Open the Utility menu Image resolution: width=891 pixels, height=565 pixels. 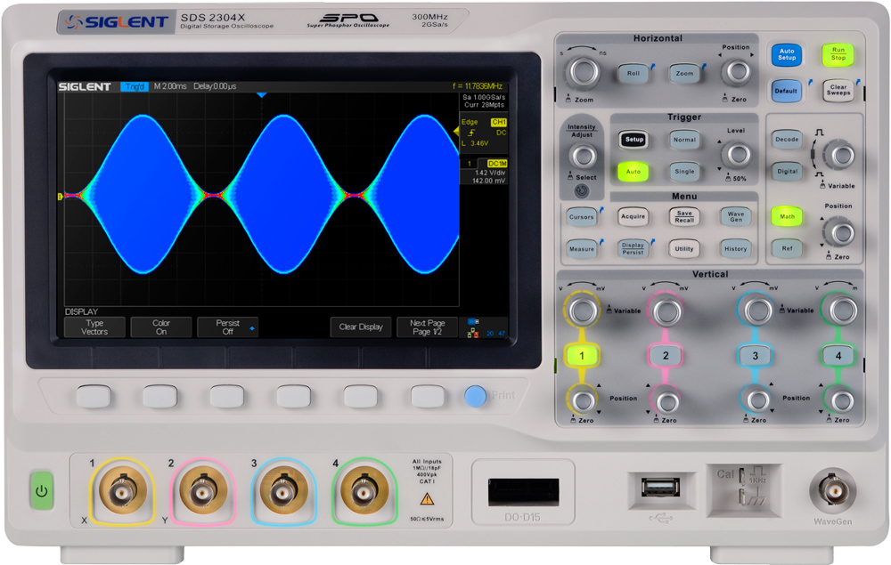[683, 248]
